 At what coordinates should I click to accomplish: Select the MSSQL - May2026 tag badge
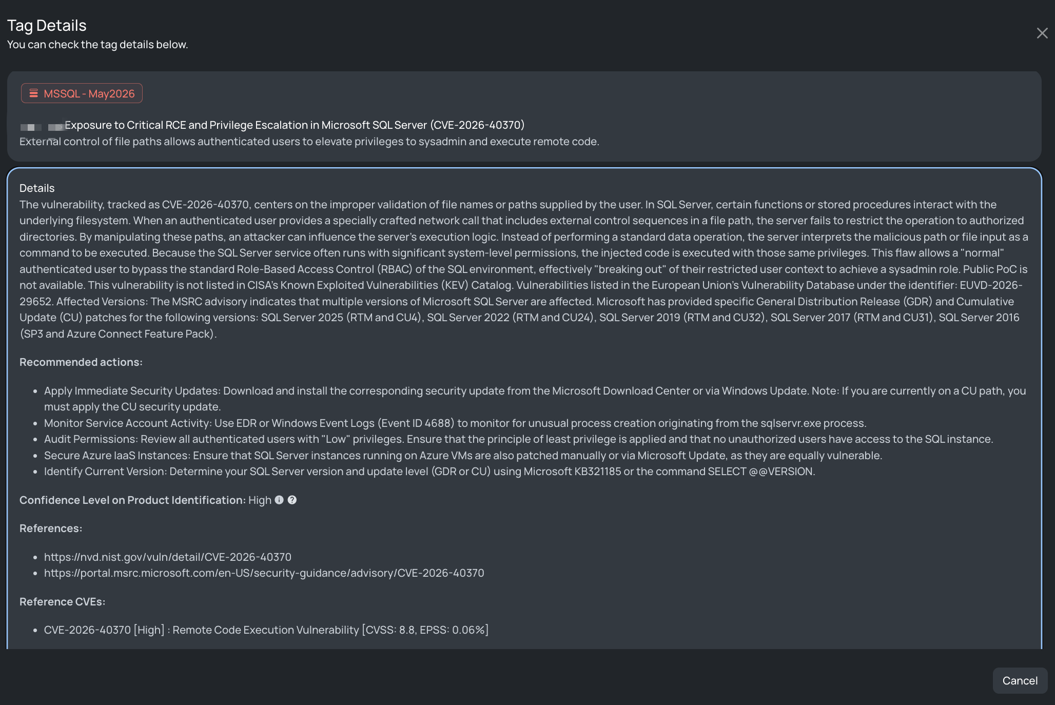click(82, 93)
